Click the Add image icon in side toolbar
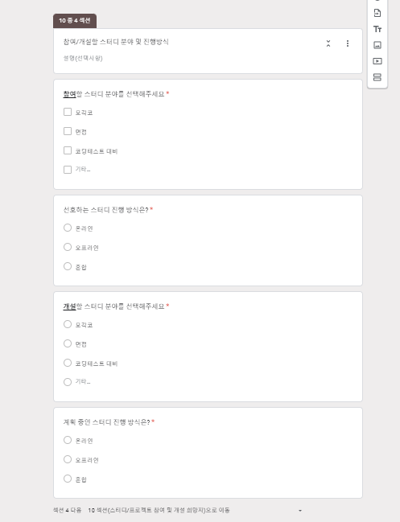400x522 pixels. pyautogui.click(x=377, y=45)
